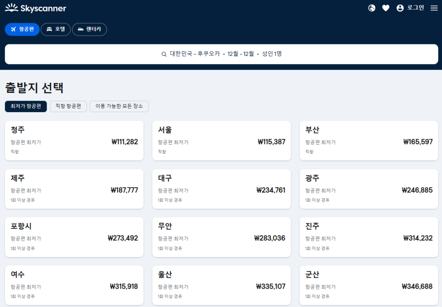Open the 제주 departure card
Image resolution: width=442 pixels, height=307 pixels.
click(74, 189)
